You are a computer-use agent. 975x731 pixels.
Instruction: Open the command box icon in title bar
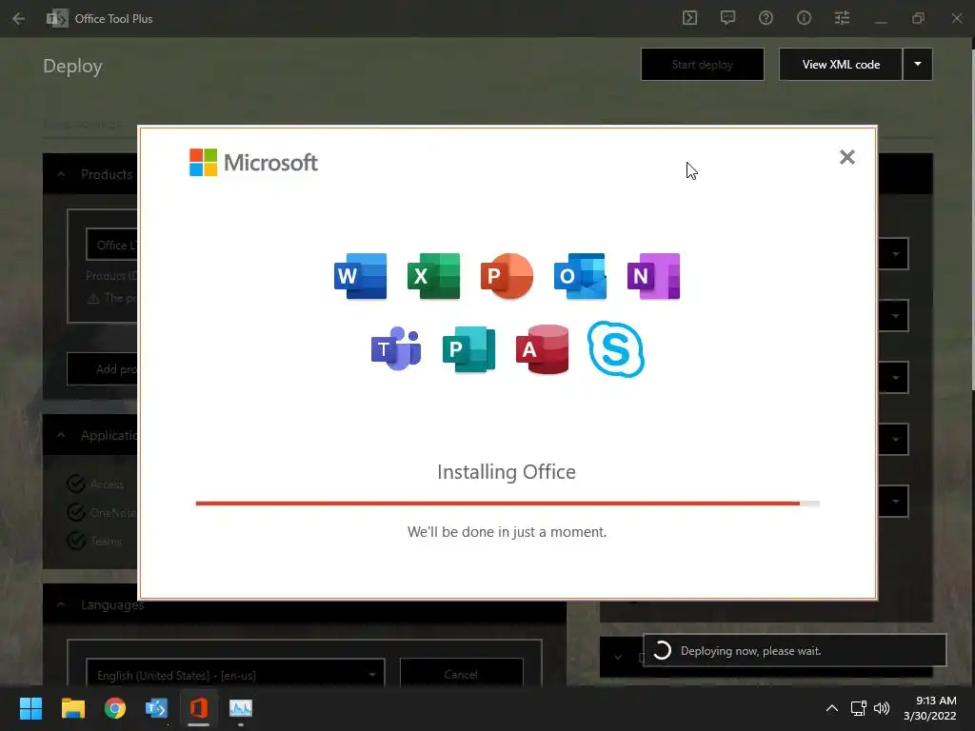coord(689,18)
